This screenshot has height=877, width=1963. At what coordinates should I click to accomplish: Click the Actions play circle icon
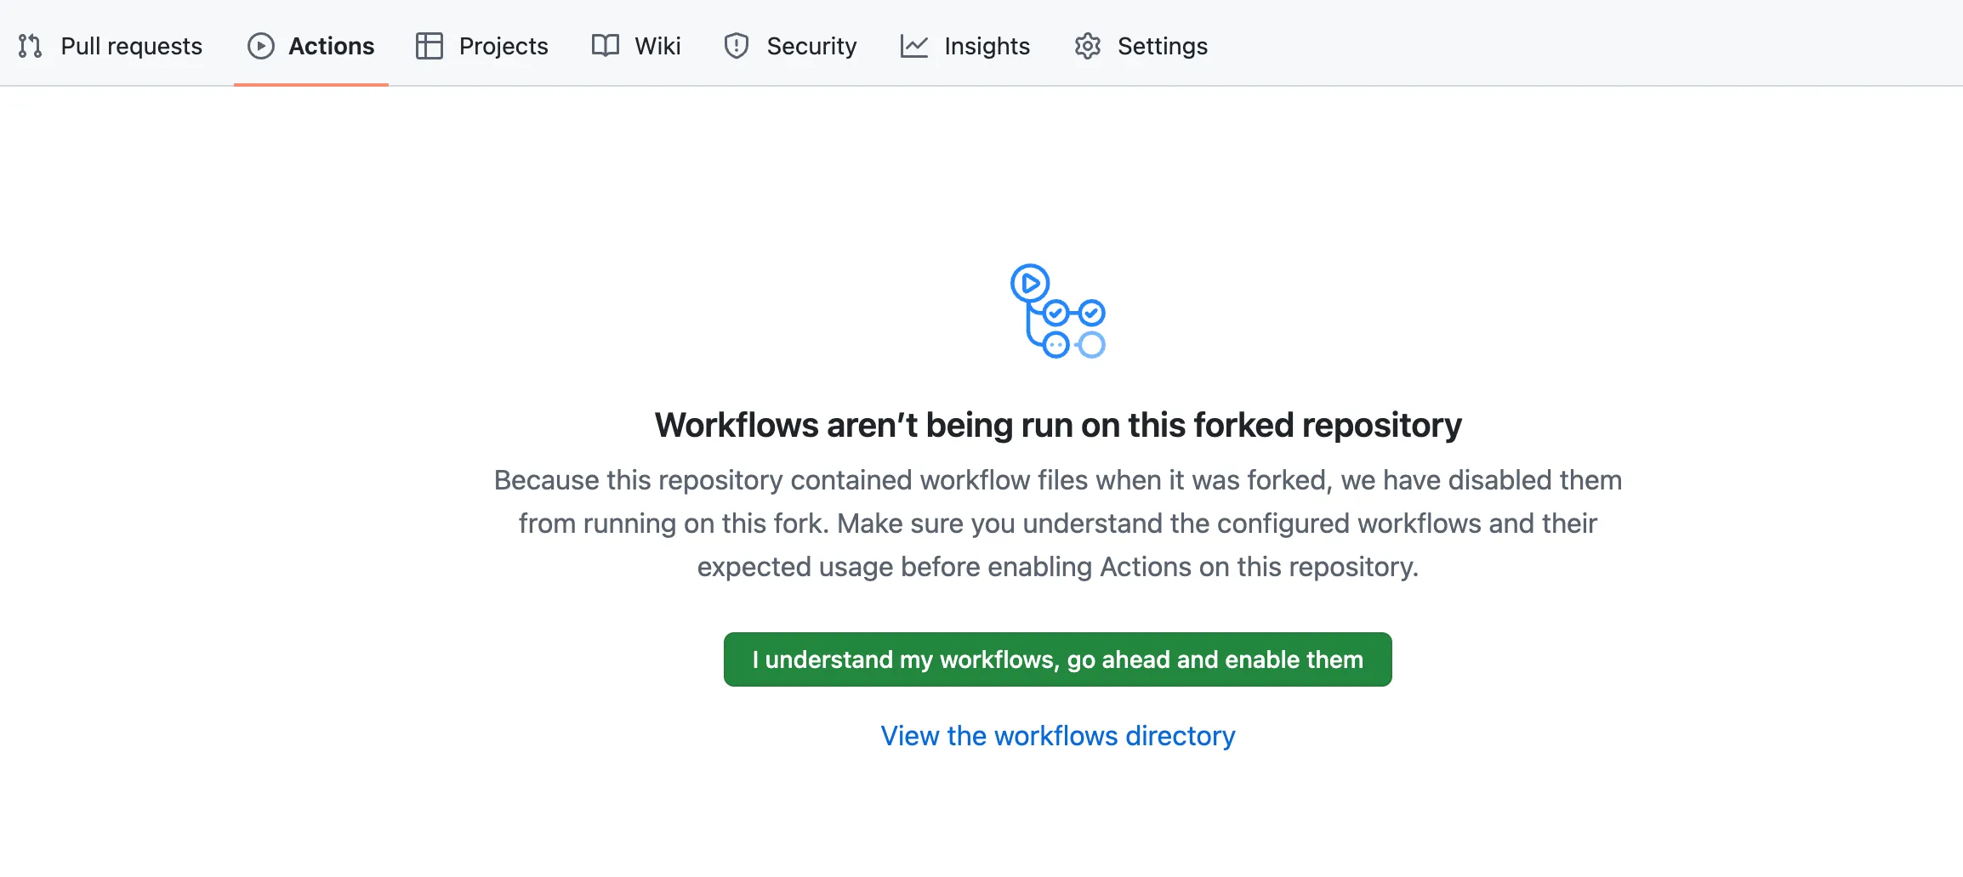pyautogui.click(x=260, y=46)
